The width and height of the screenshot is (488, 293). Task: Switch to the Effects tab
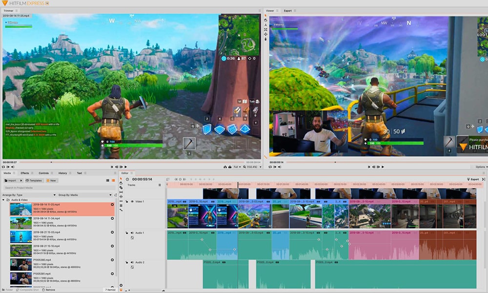[x=24, y=173]
